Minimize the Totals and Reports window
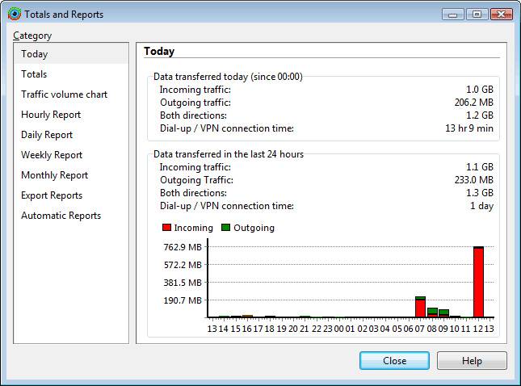The image size is (521, 386). pos(454,14)
